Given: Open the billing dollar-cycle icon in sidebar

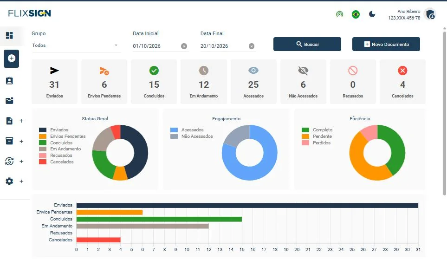Looking at the screenshot, I should 9,161.
